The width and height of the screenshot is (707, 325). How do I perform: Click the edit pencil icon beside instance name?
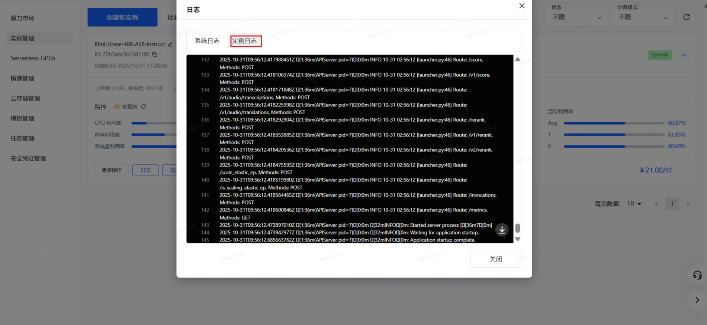(x=170, y=45)
